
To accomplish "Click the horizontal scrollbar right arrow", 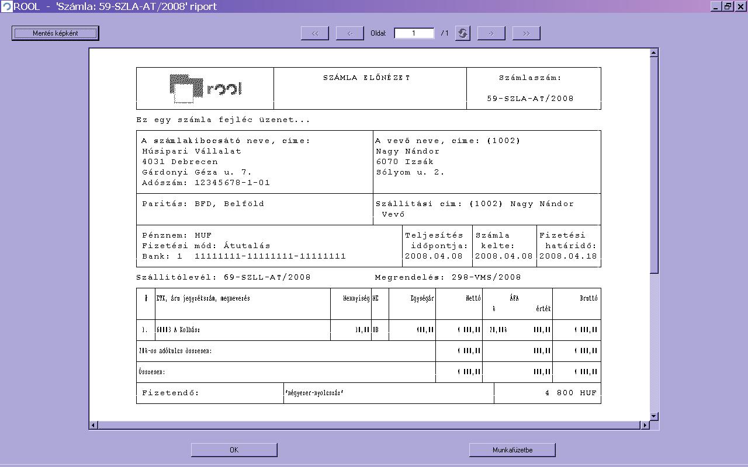I will (x=645, y=425).
